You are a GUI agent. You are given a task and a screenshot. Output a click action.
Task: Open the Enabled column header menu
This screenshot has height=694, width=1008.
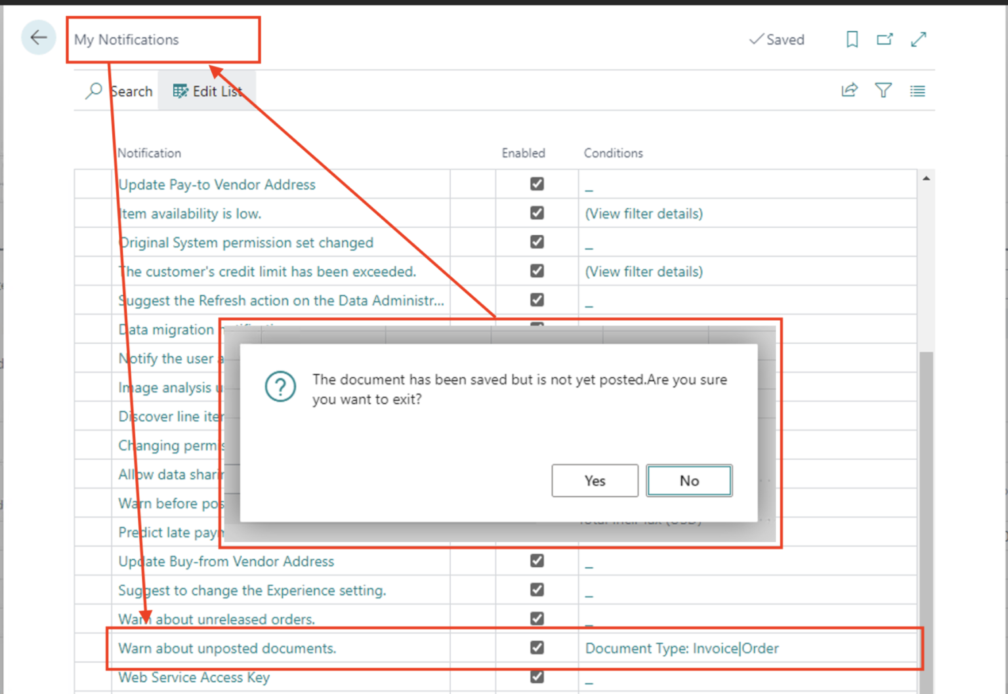[523, 153]
